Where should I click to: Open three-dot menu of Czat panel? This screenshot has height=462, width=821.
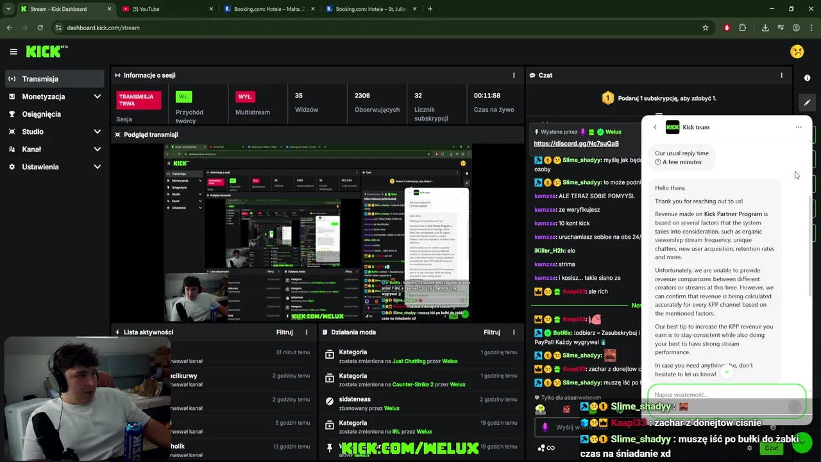coord(781,75)
